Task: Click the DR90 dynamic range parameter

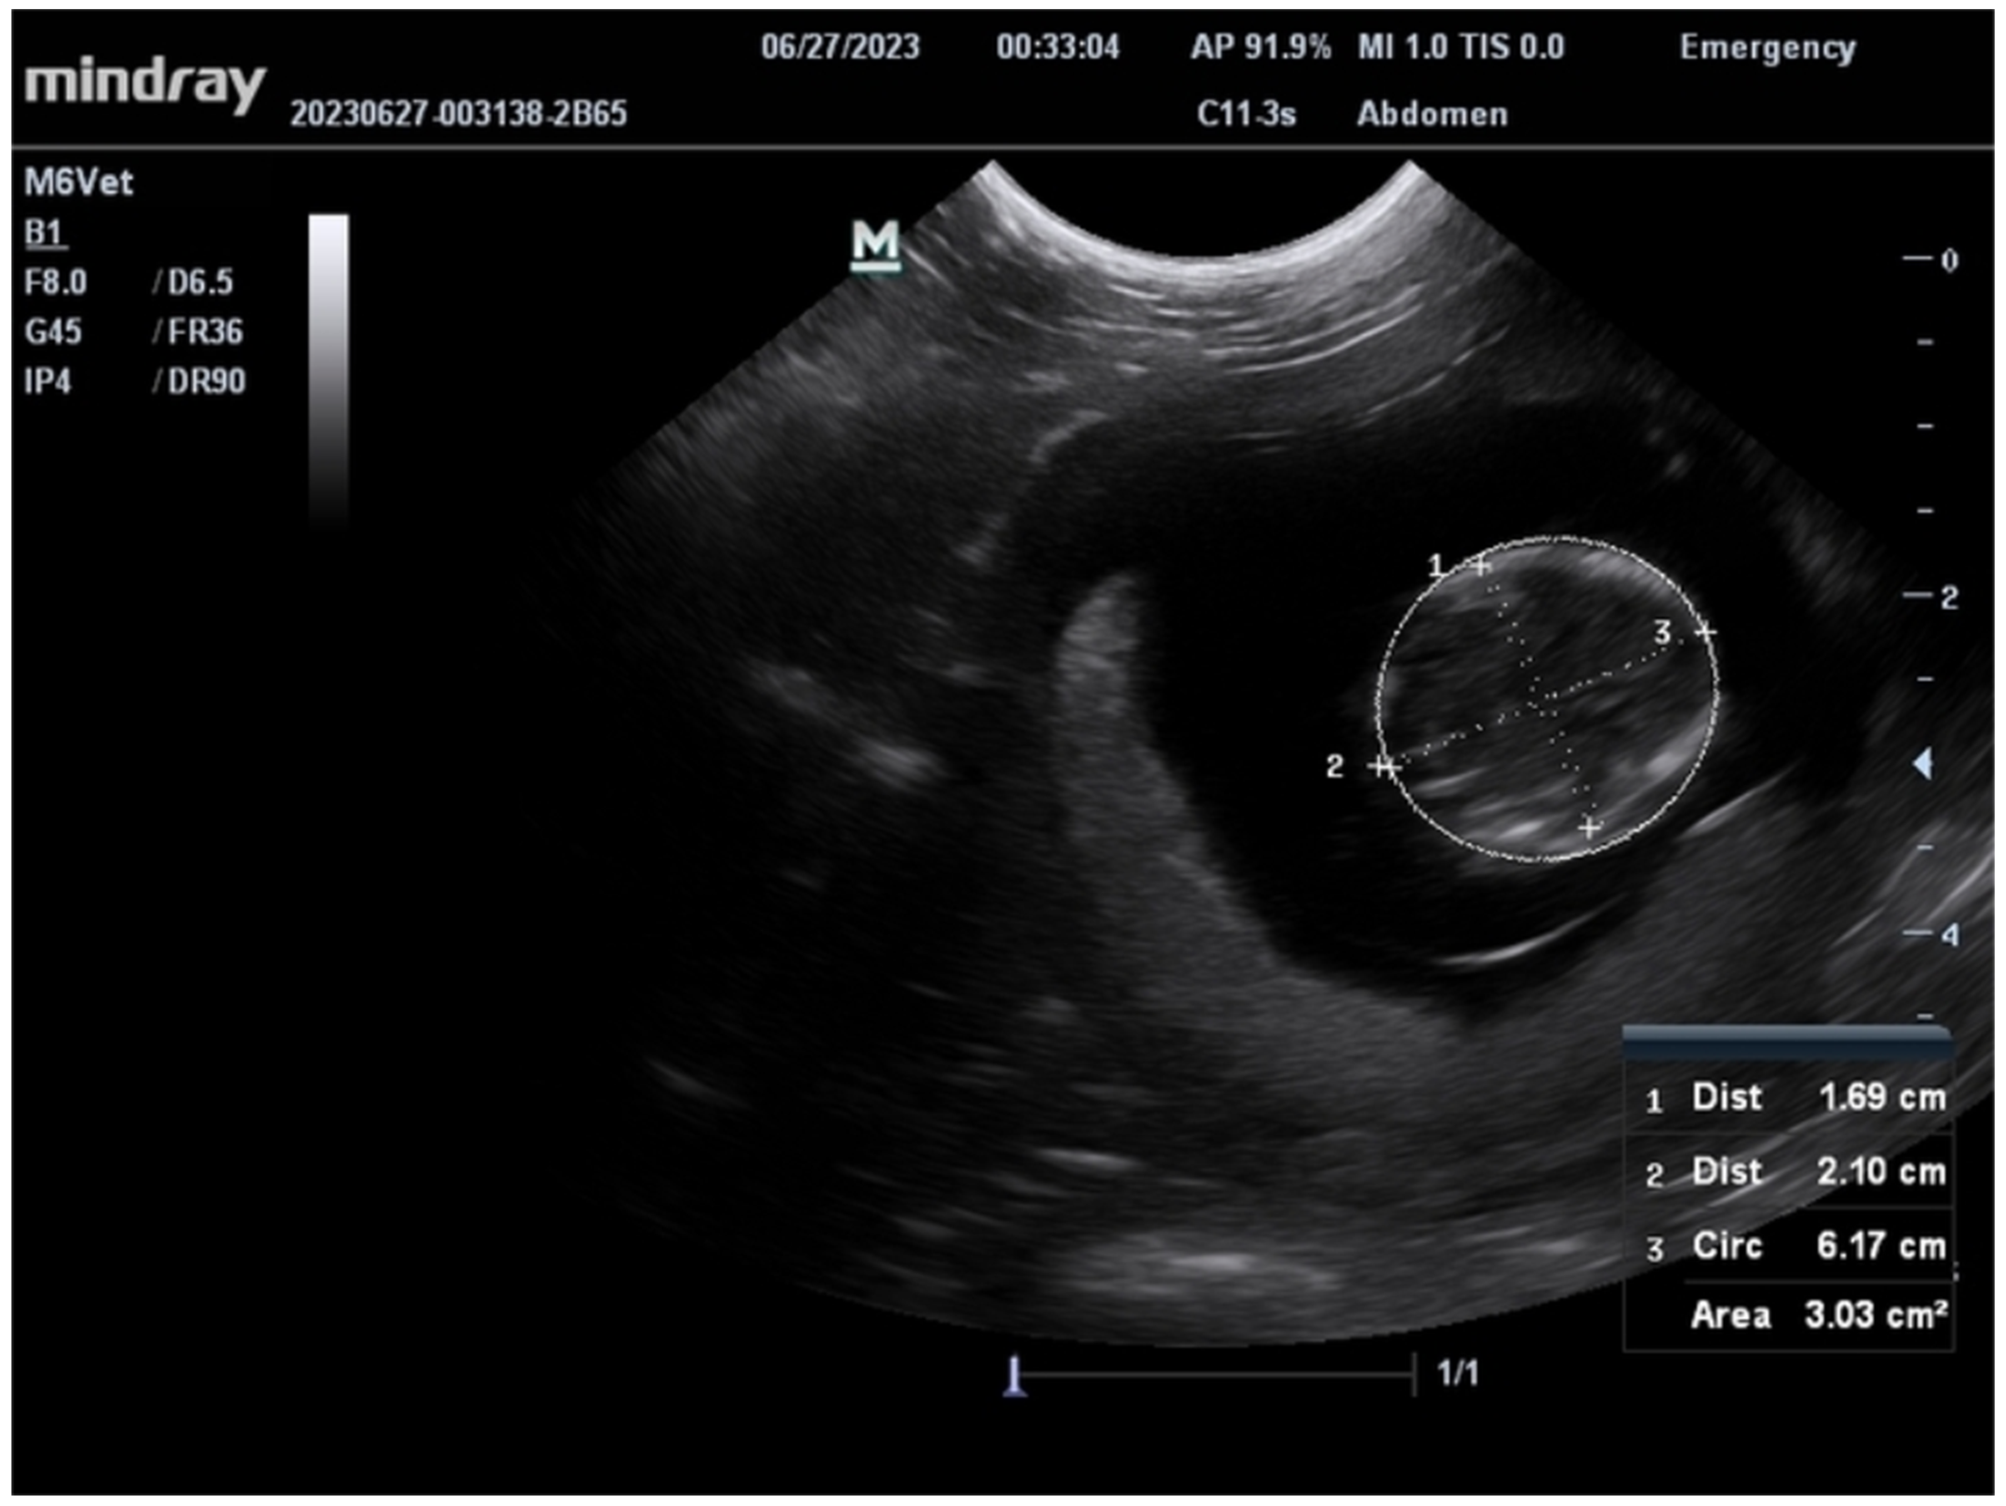Action: 206,382
